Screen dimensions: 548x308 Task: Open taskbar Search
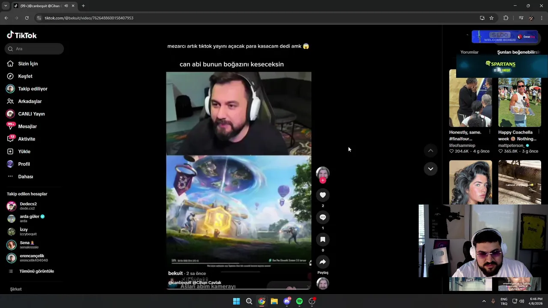249,301
